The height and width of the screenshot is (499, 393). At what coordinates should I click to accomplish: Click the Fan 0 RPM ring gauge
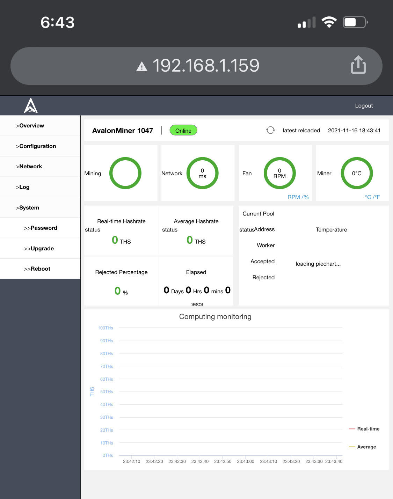click(280, 173)
